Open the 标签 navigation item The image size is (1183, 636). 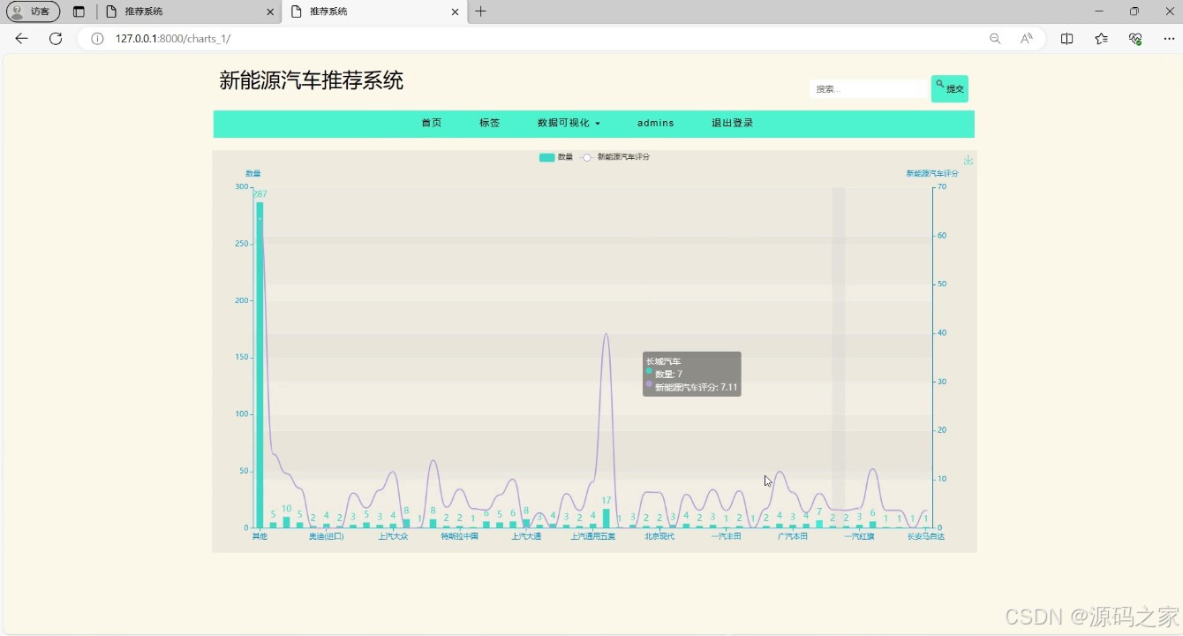pos(490,123)
